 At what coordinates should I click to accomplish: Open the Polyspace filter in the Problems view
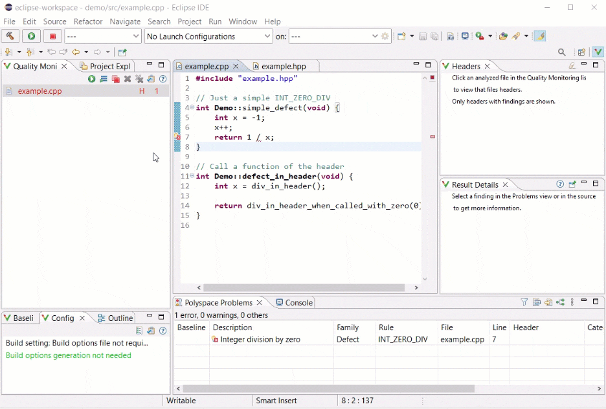coord(524,302)
